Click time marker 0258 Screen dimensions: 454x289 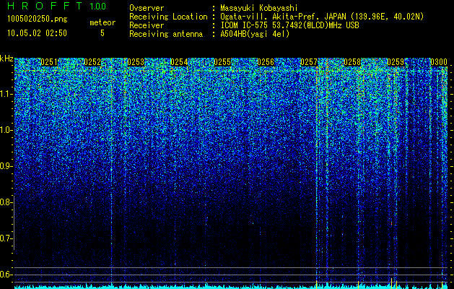pos(352,62)
